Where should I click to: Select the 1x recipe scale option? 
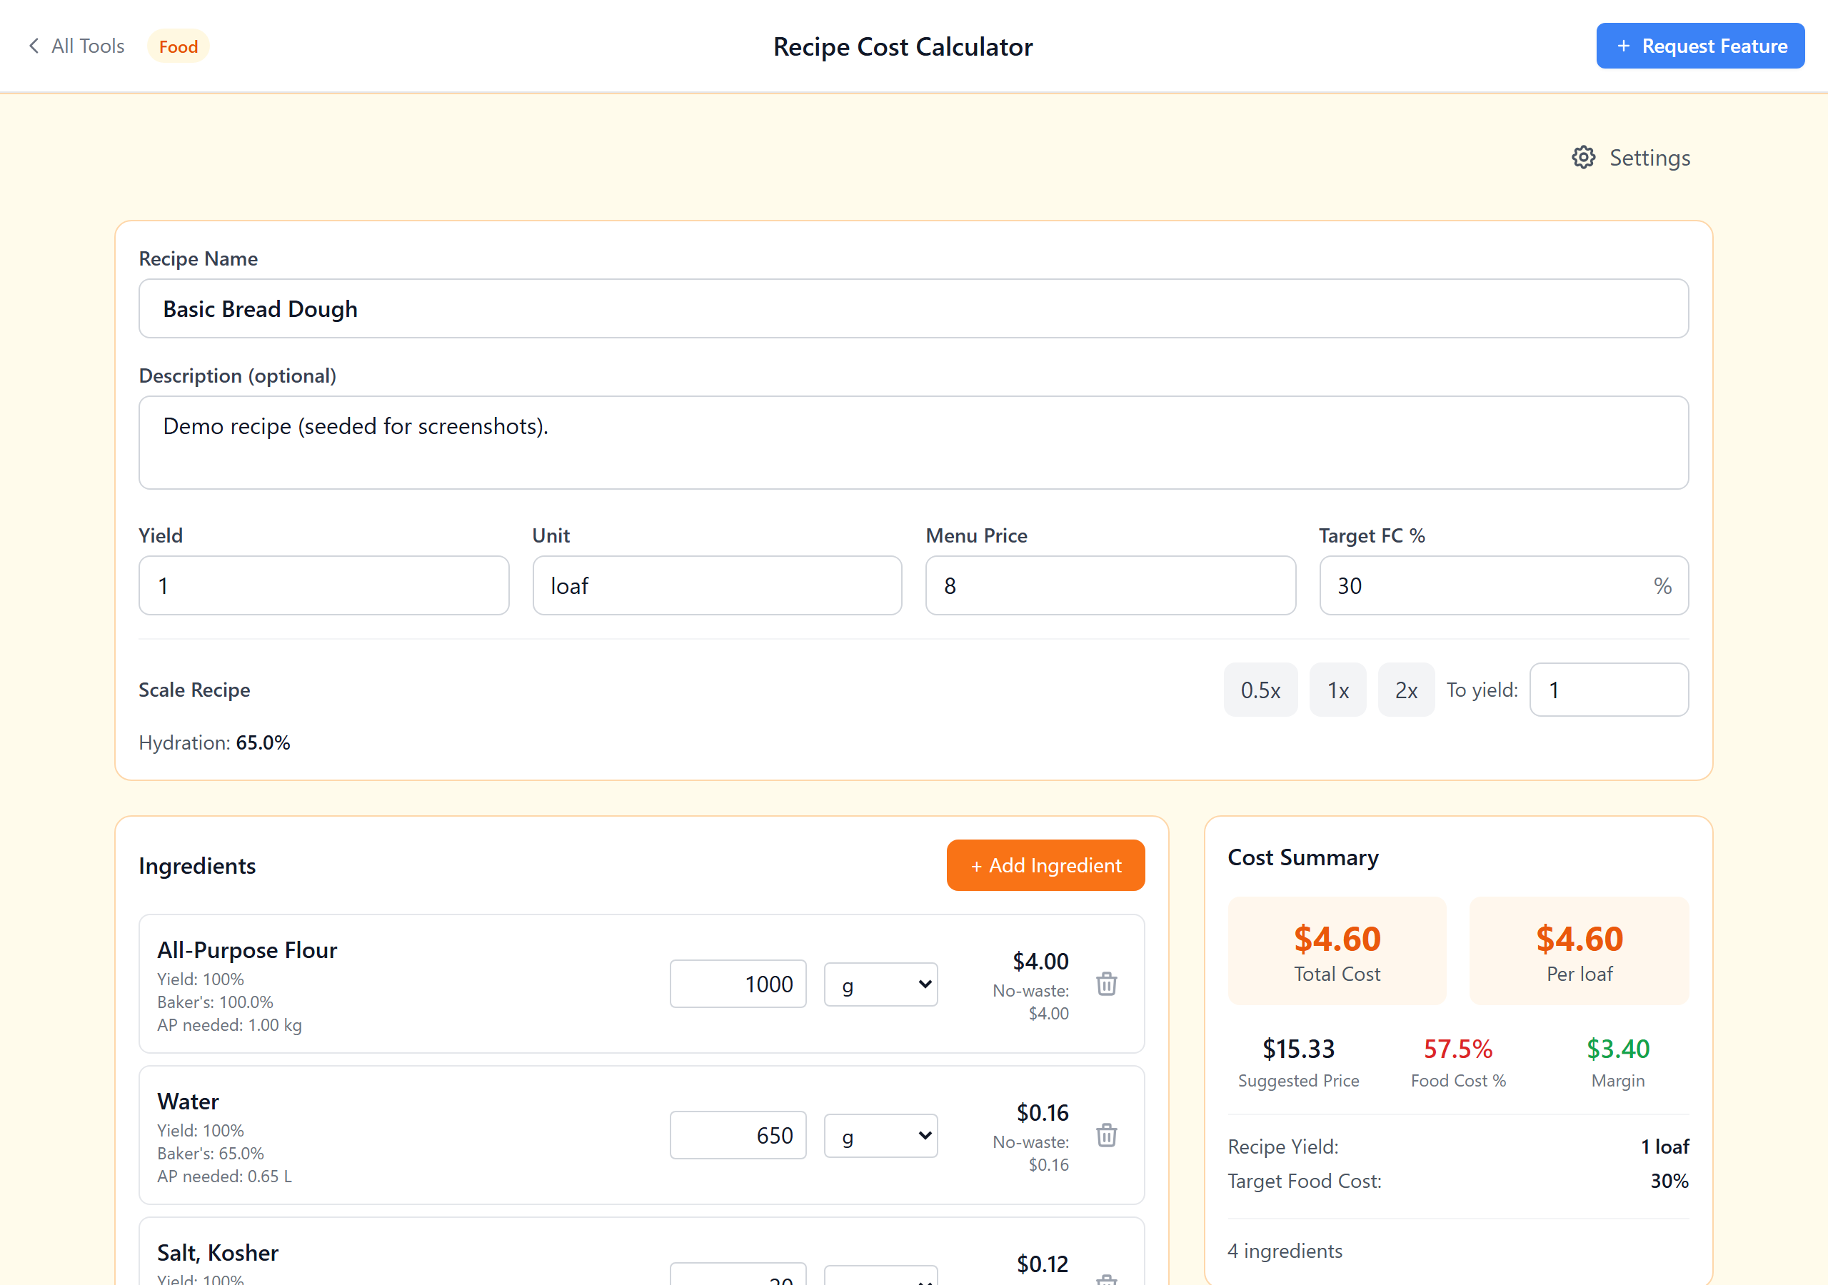click(1337, 690)
